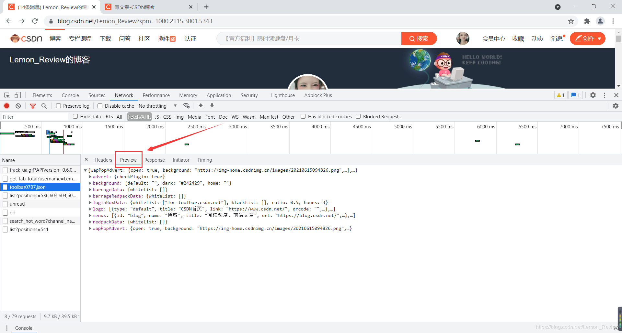Stop recording network log (red circle)

tap(6, 106)
